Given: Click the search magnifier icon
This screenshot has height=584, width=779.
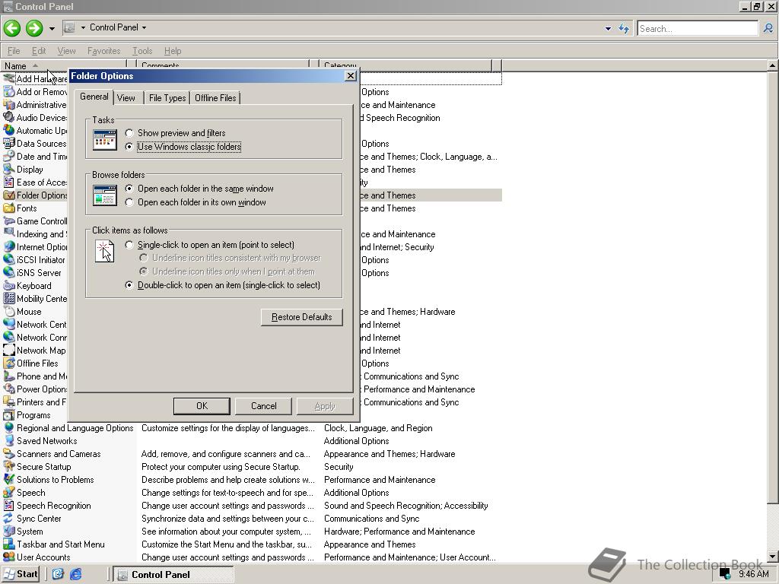Looking at the screenshot, I should point(768,28).
